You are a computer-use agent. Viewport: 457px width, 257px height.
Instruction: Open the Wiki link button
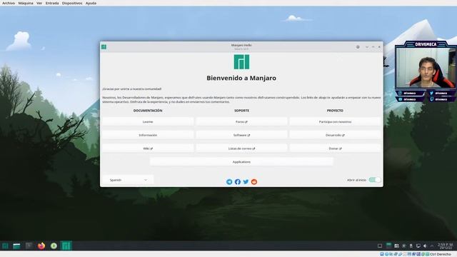(x=148, y=148)
